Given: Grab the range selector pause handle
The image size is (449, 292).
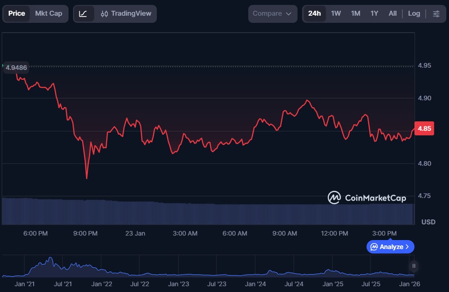Looking at the screenshot, I should coord(414,266).
